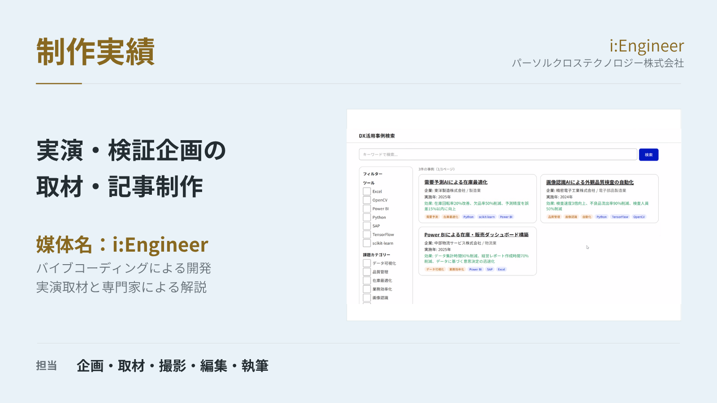
Task: Click the 需要予測 tag in first card
Action: [x=432, y=217]
